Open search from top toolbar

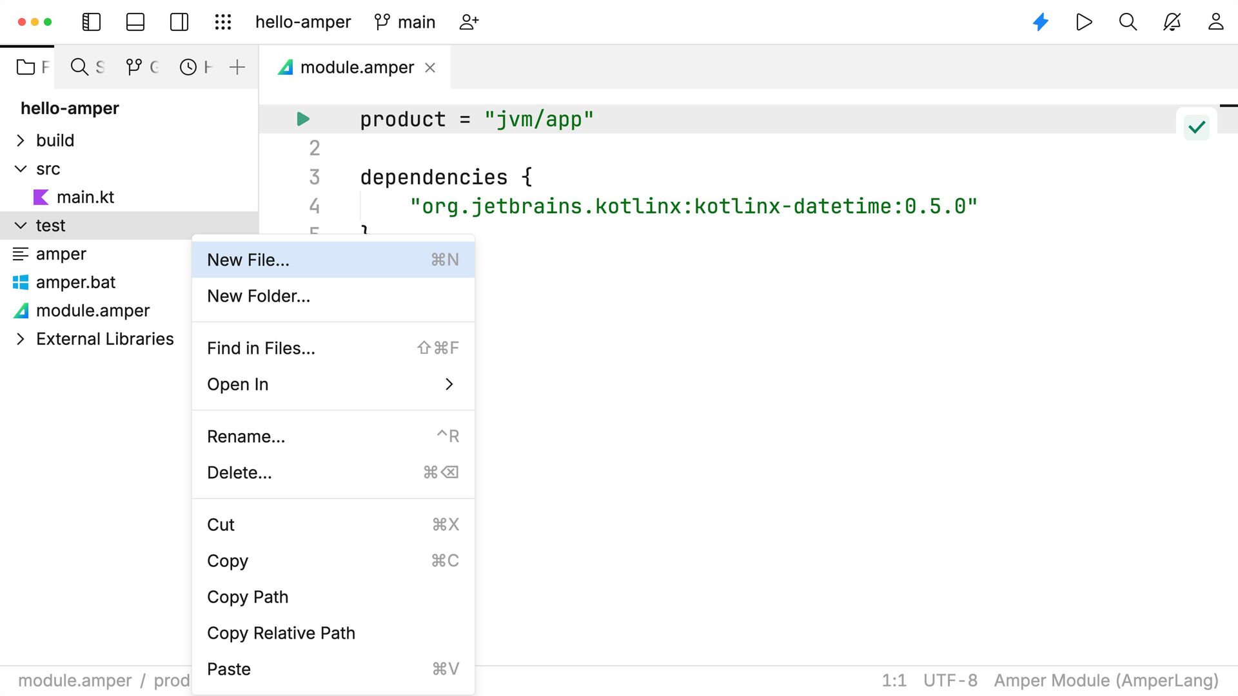pyautogui.click(x=1128, y=22)
